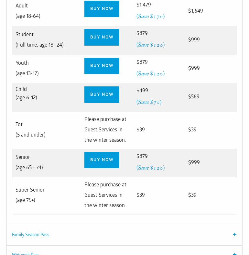249x255 pixels.
Task: Click the Child regular price $569
Action: pos(194,97)
